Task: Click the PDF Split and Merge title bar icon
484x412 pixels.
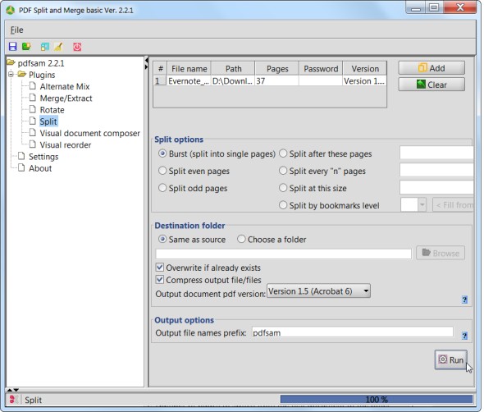Action: click(x=10, y=10)
